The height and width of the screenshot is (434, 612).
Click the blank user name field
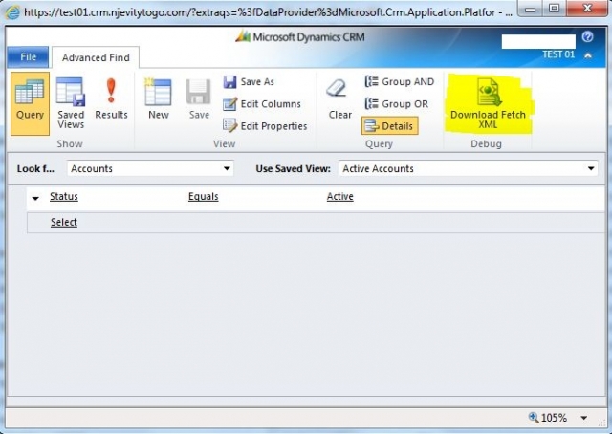pos(538,41)
